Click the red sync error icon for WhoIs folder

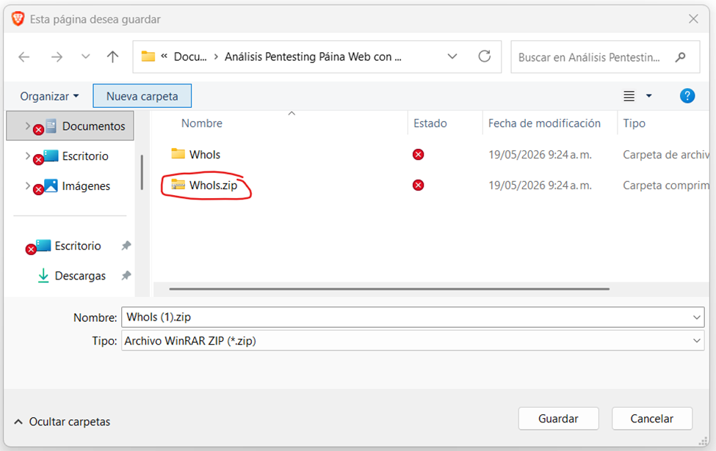pyautogui.click(x=418, y=155)
